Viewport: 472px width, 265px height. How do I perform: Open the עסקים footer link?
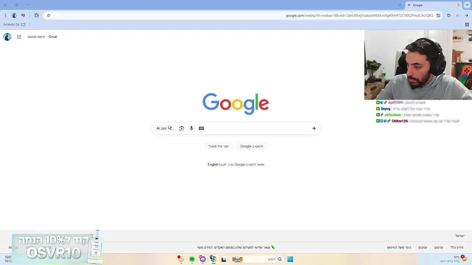[x=423, y=247]
